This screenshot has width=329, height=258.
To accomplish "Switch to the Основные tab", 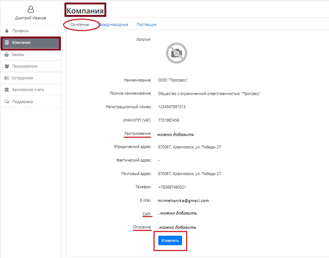I will click(80, 25).
